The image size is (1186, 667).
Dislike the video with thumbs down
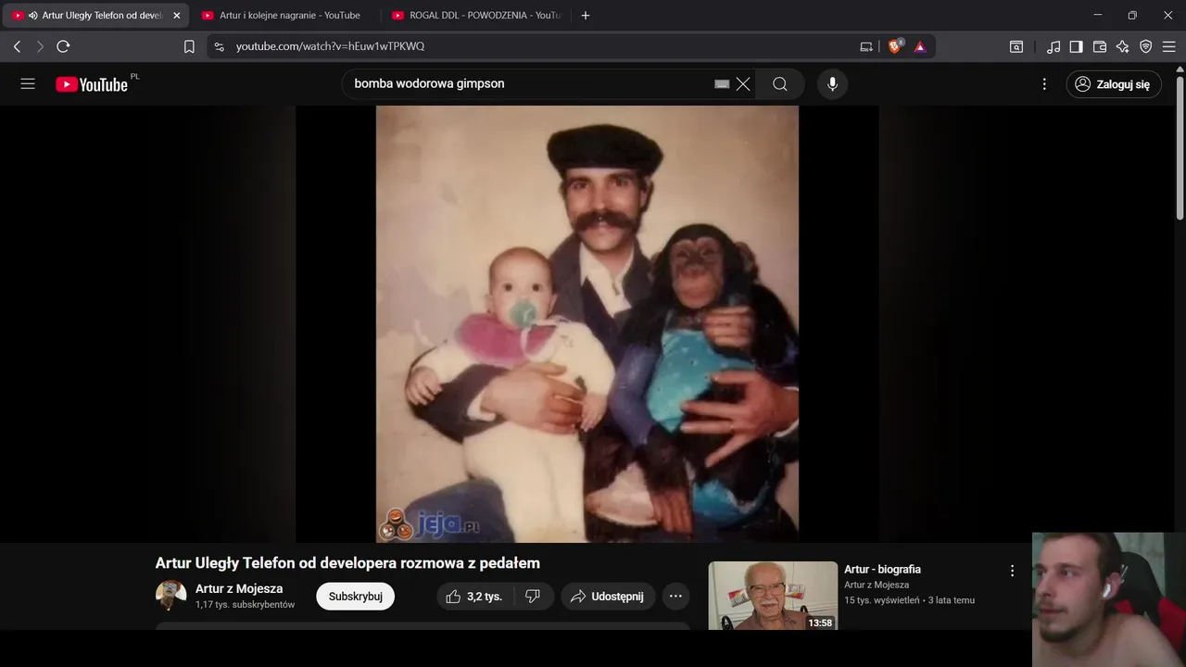(x=533, y=597)
